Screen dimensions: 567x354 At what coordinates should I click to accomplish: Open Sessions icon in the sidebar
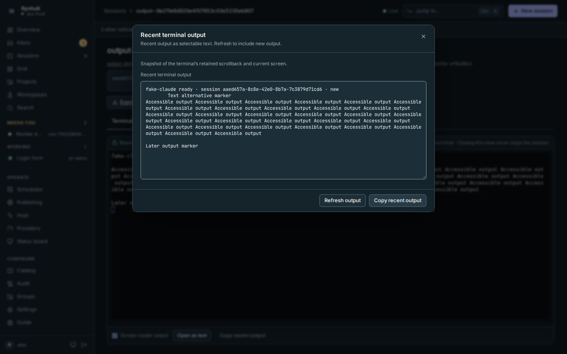coord(11,56)
